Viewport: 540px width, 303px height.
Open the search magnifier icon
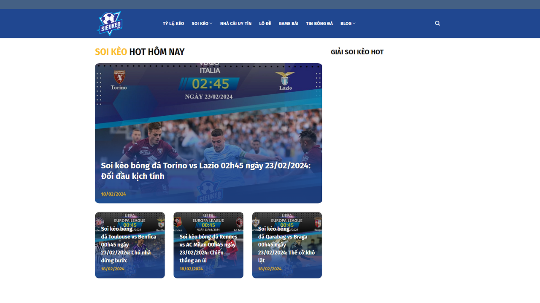point(437,24)
